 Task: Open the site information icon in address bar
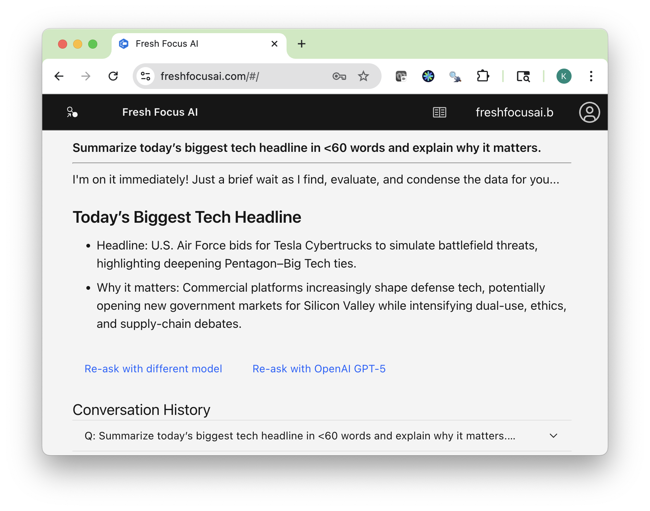[x=146, y=76]
